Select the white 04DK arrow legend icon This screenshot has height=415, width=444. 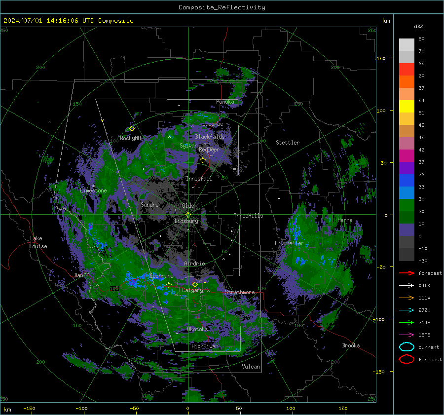pos(407,286)
